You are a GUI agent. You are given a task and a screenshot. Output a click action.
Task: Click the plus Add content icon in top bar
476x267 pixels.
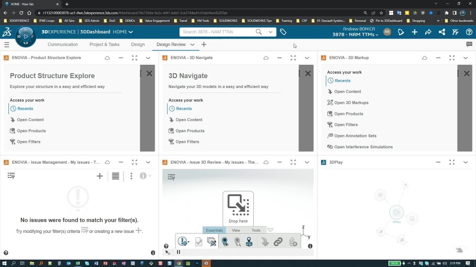pos(415,32)
